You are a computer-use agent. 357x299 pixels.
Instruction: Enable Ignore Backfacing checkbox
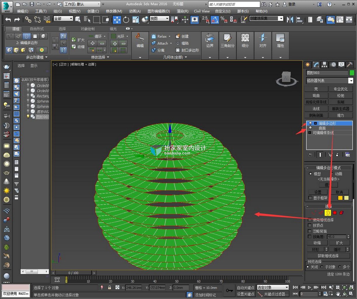tap(310, 231)
